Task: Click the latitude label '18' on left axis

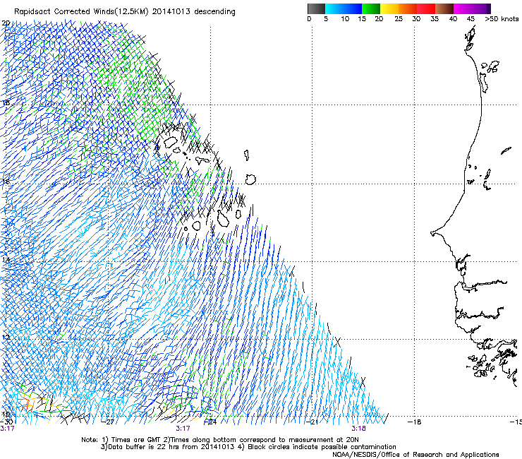Action: (x=6, y=102)
